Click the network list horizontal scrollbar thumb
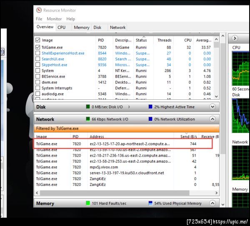Screen dimensions: 250x226 tap(115, 193)
